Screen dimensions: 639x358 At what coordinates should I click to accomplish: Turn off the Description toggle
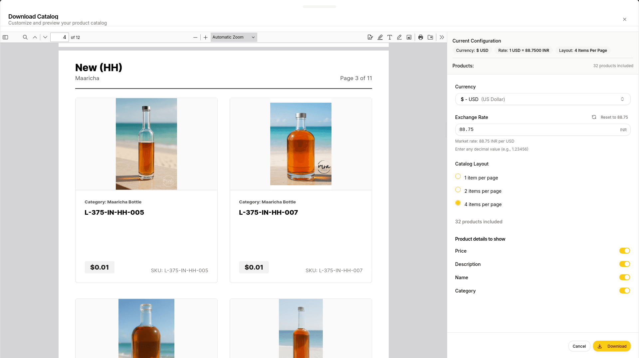(625, 264)
